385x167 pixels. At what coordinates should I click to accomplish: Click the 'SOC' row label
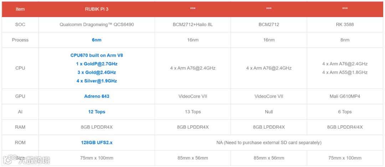[20, 25]
